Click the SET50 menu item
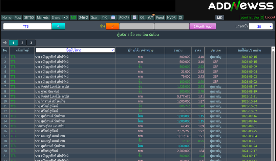Screen dimensions: 276x161 click(x=29, y=17)
